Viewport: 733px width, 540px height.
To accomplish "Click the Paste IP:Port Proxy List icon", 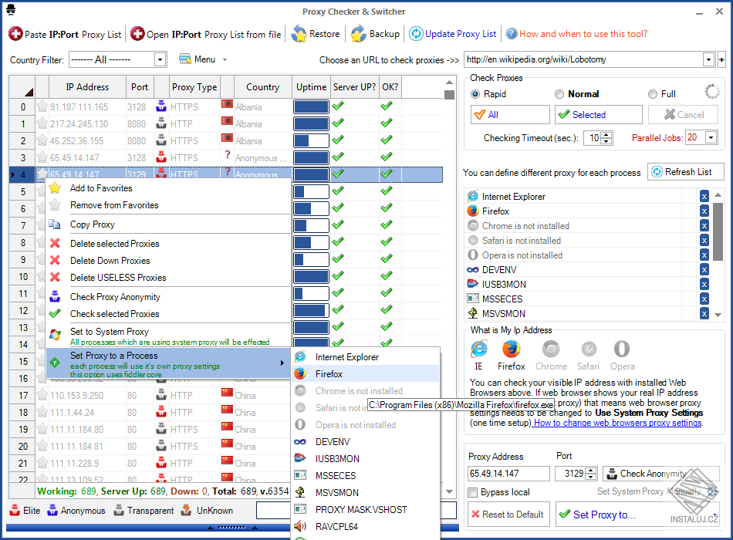I will pos(15,34).
